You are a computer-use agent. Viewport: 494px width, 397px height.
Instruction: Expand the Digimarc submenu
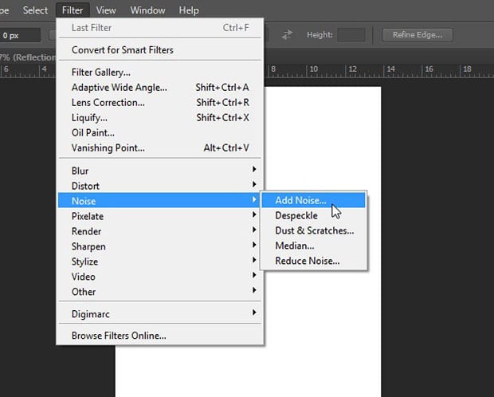pos(159,314)
